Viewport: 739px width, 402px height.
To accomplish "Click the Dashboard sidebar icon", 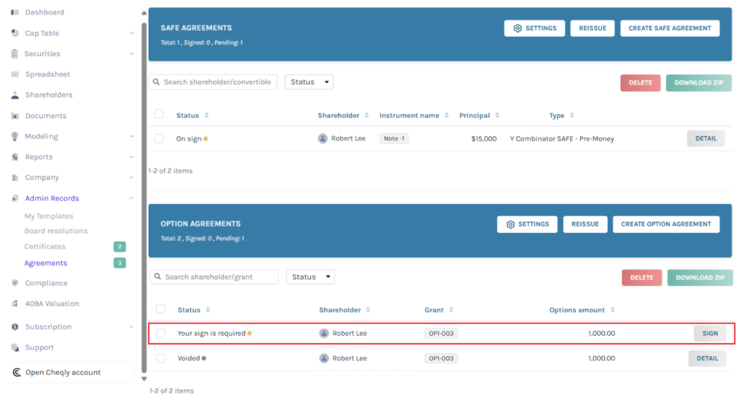I will (x=14, y=12).
